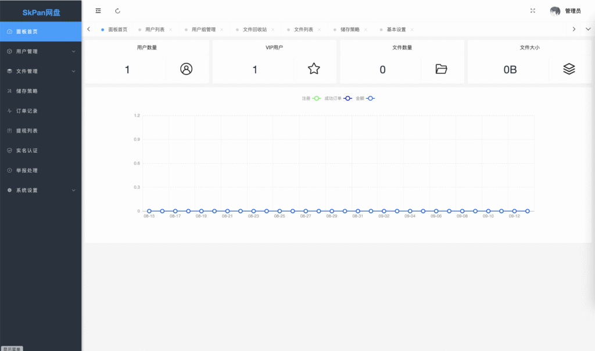Toggle 成功订单 series in chart legend
The height and width of the screenshot is (351, 595).
338,98
